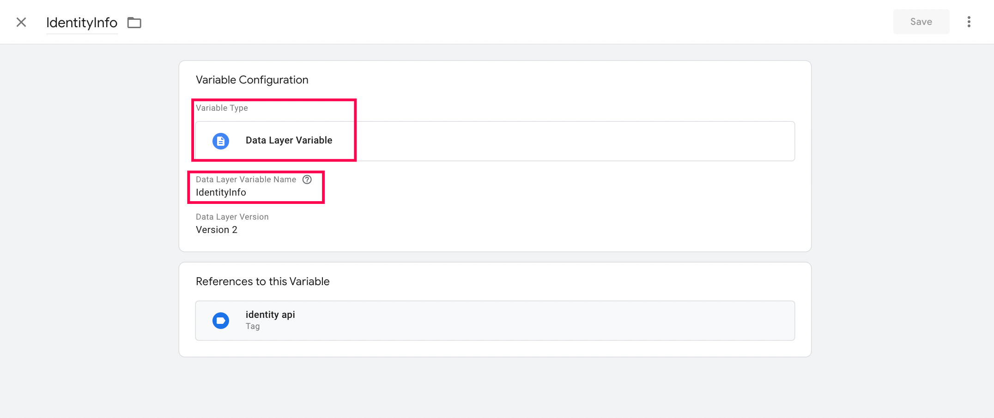
Task: Click the Version 2 value
Action: point(216,230)
